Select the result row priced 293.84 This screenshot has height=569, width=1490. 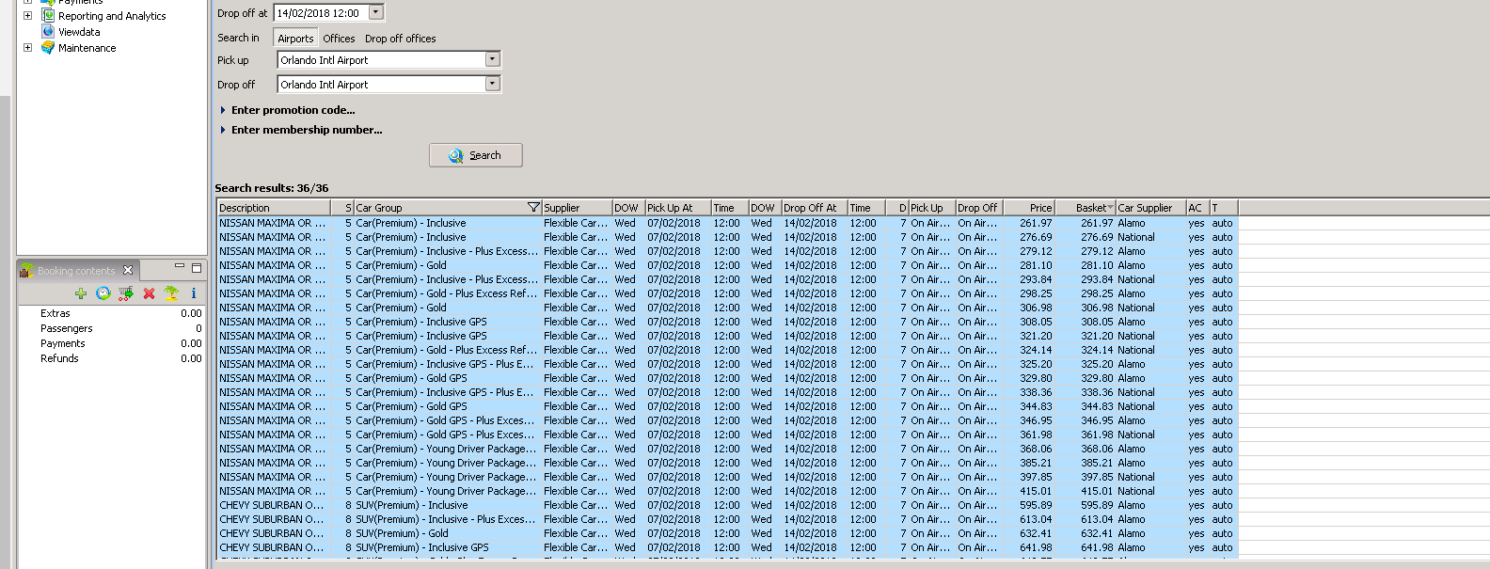coord(727,279)
